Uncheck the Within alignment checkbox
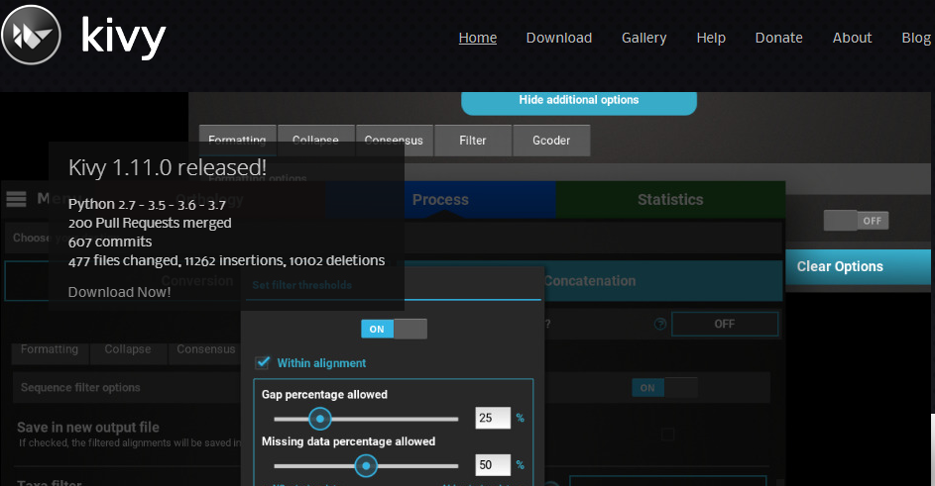This screenshot has height=486, width=935. click(263, 362)
